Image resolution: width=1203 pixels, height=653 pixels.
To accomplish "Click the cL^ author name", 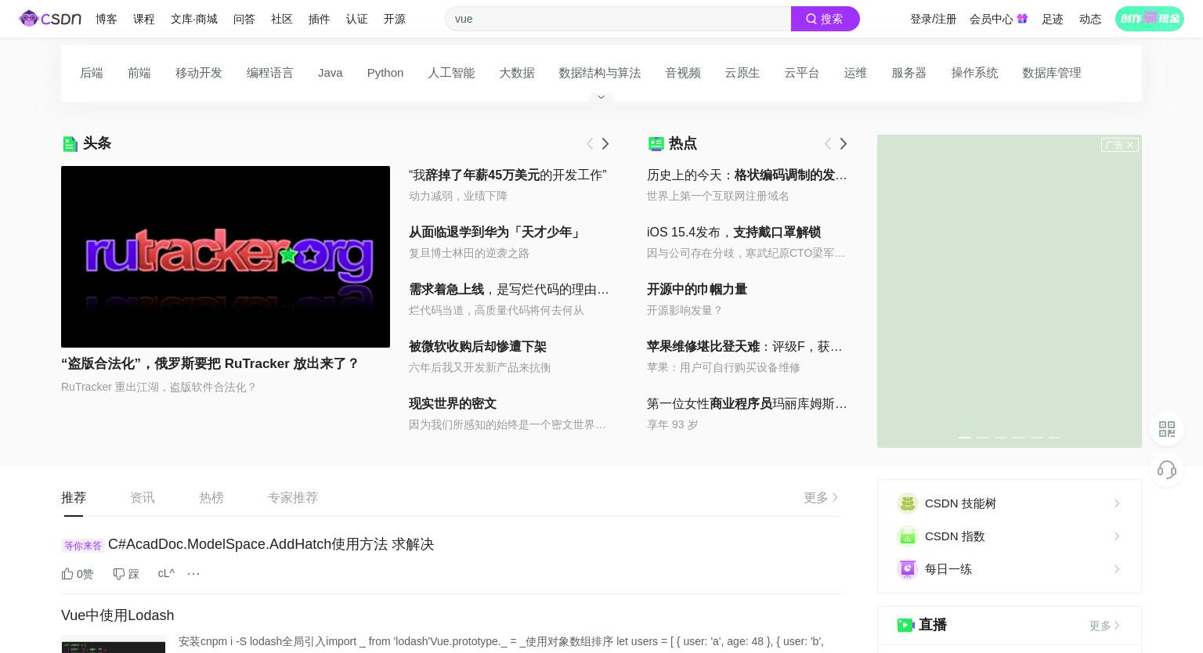I will [166, 573].
